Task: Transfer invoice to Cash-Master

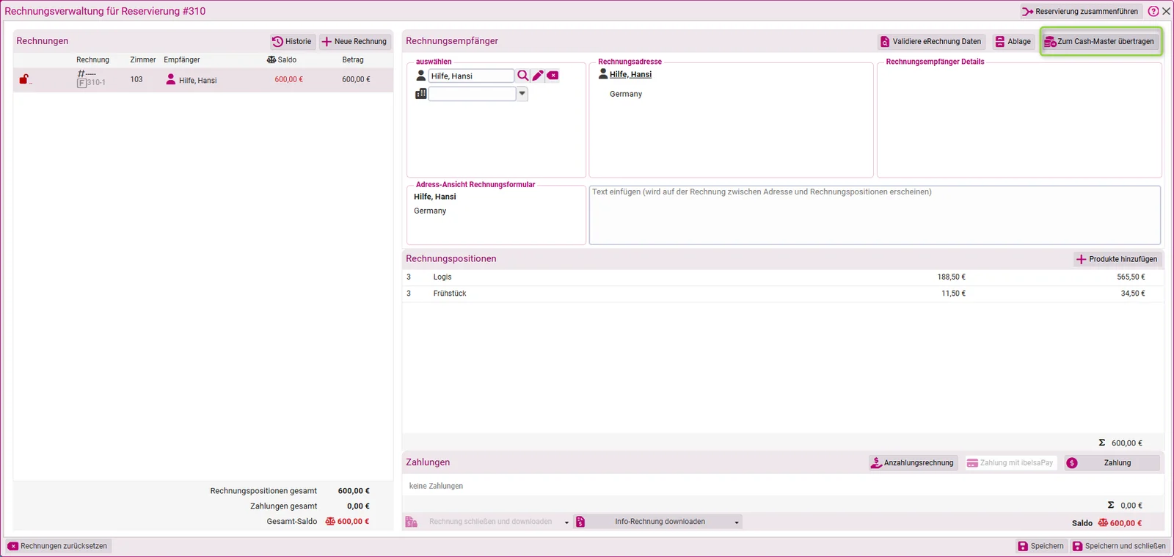Action: (1101, 42)
